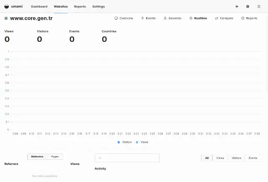Toggle the Visitors legend dot in chart

(119, 142)
